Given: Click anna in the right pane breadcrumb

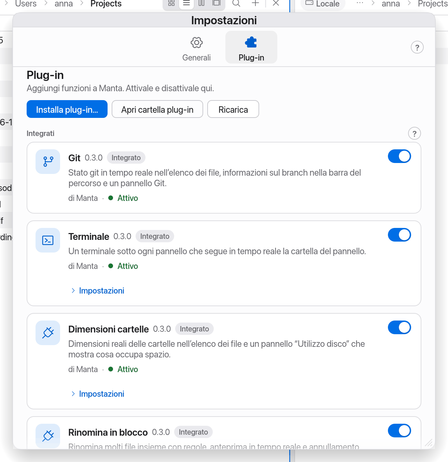Looking at the screenshot, I should (391, 4).
